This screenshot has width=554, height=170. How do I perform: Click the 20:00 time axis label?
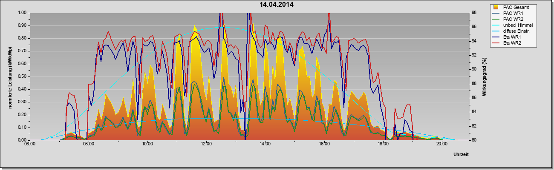point(442,144)
